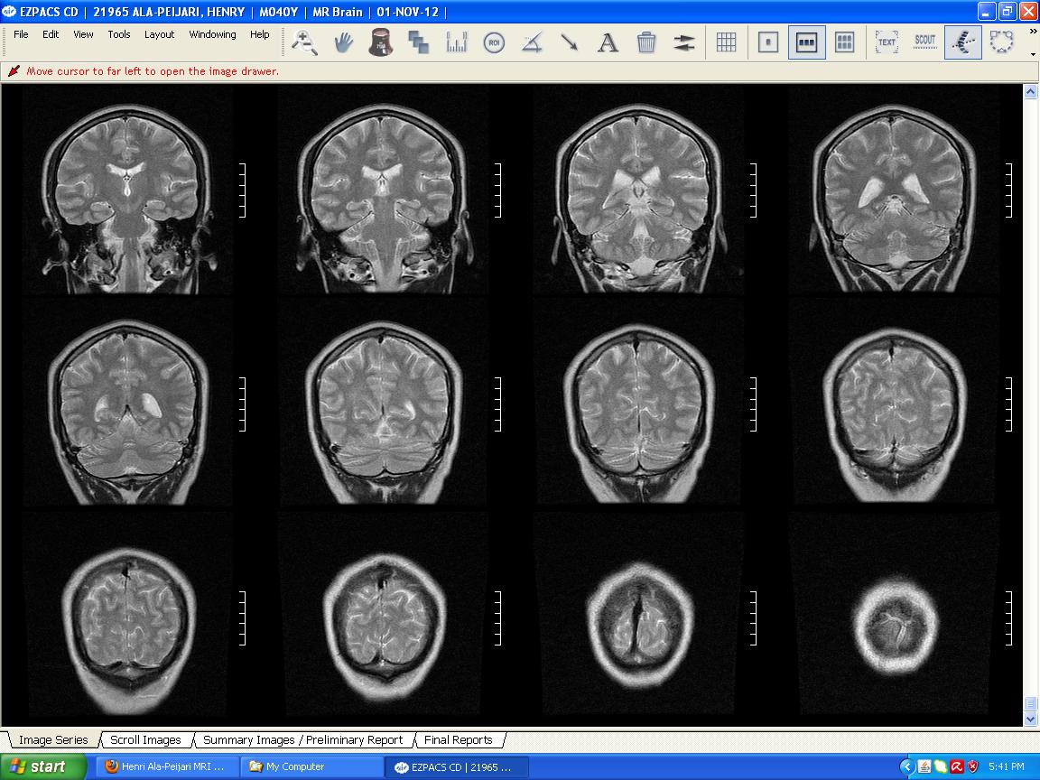Toggle the TEXT overlay button

(887, 42)
